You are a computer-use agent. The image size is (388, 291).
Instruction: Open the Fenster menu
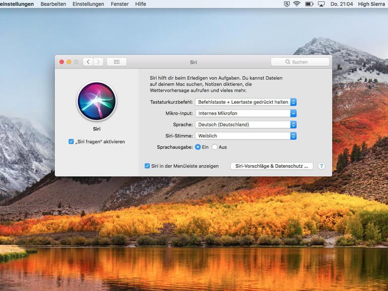(121, 4)
